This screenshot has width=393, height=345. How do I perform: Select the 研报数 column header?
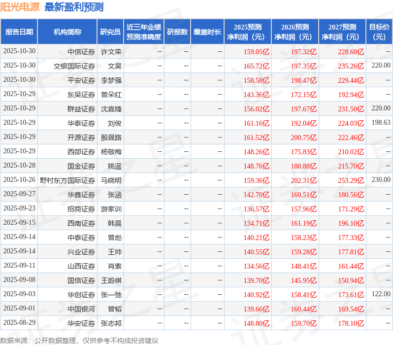(x=177, y=32)
